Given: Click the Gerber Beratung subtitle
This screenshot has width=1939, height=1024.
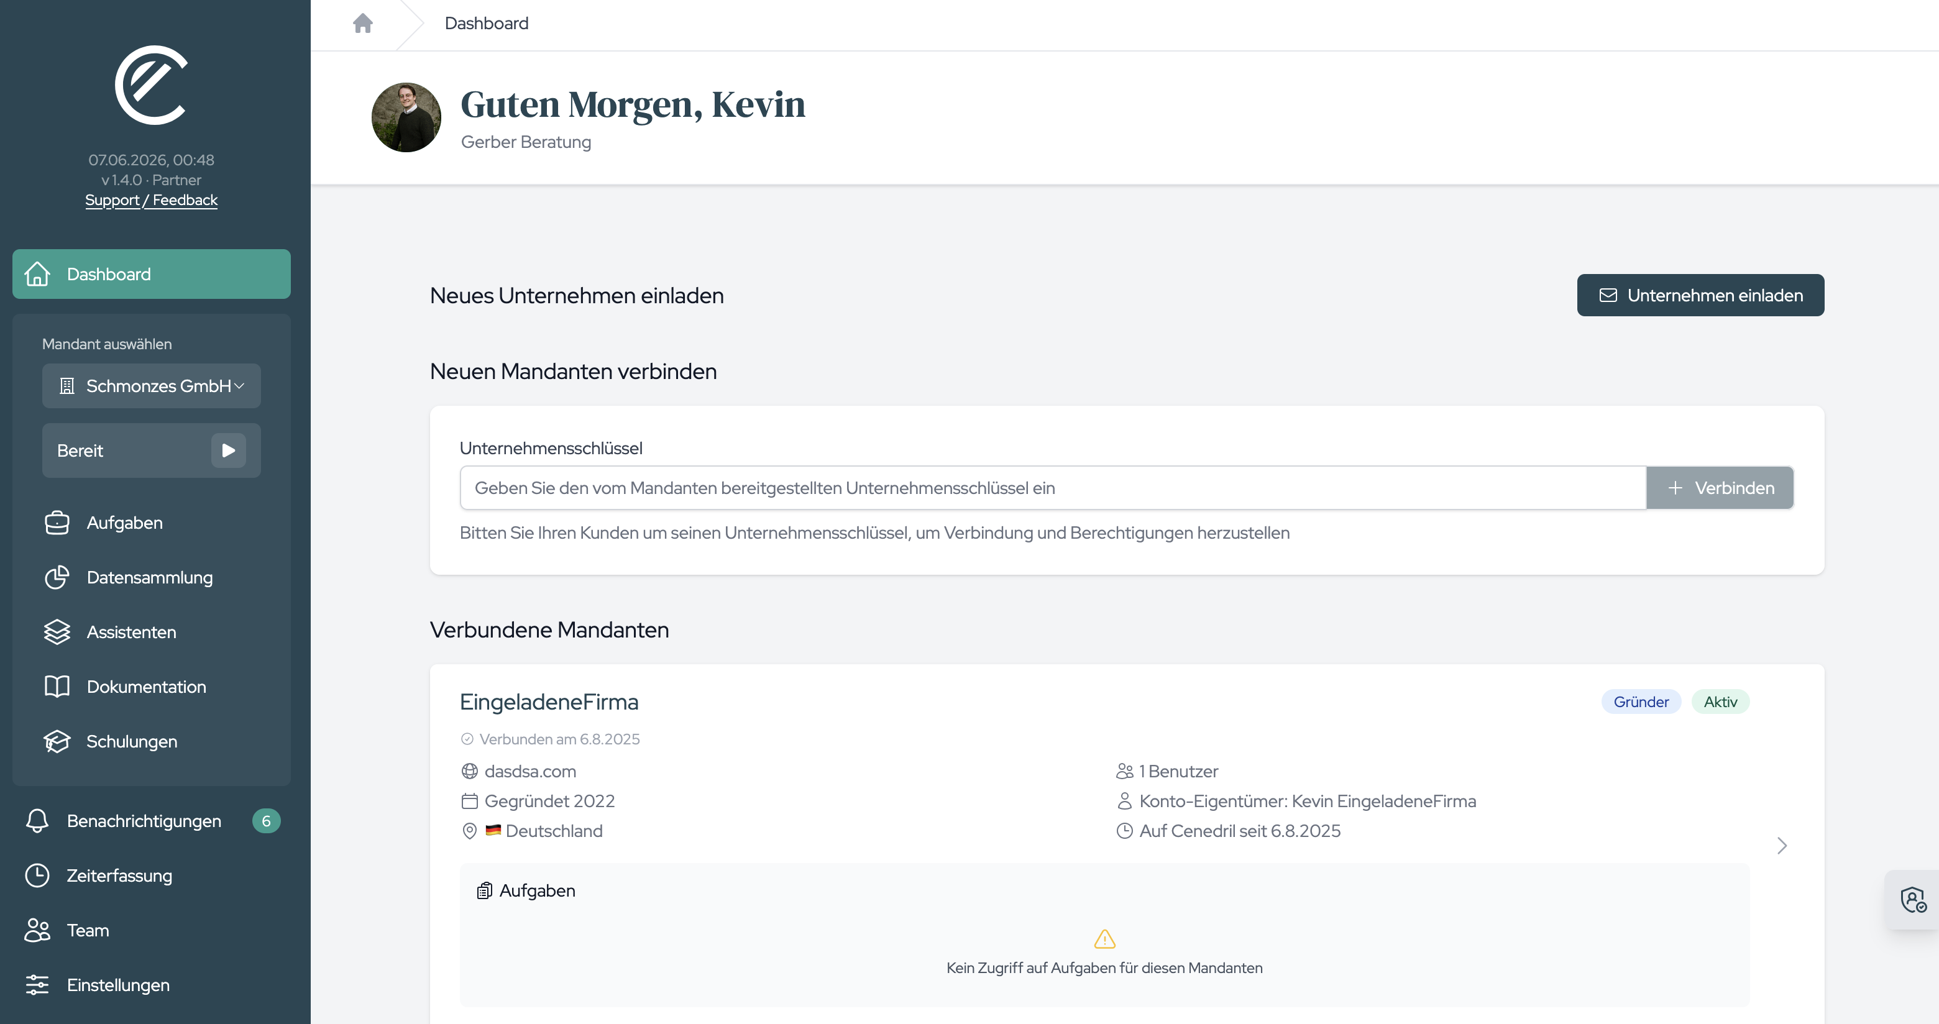Looking at the screenshot, I should 525,142.
